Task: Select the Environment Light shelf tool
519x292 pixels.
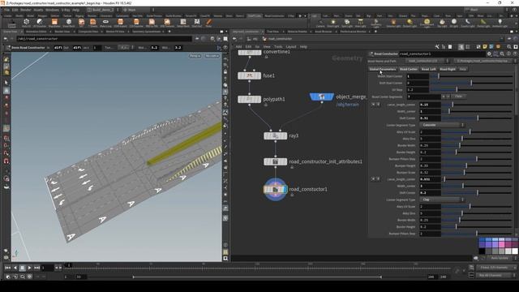Action: [427, 24]
